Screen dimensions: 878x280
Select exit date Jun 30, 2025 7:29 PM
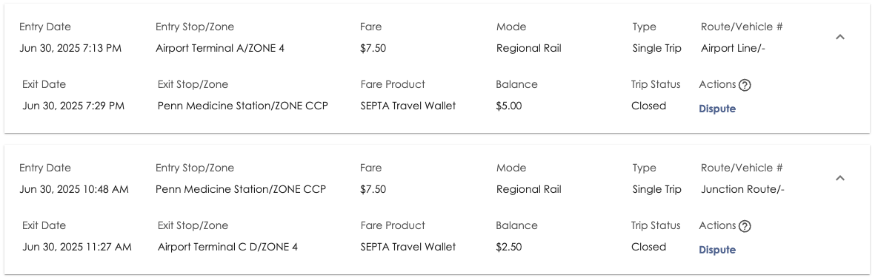coord(73,106)
